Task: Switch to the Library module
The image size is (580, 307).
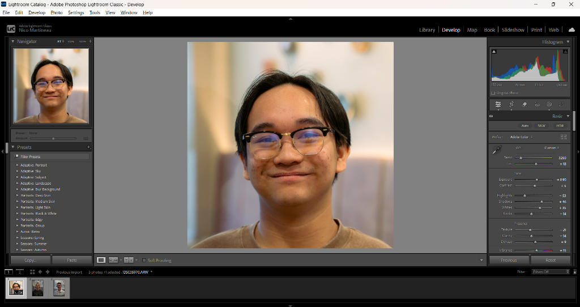Action: tap(427, 30)
